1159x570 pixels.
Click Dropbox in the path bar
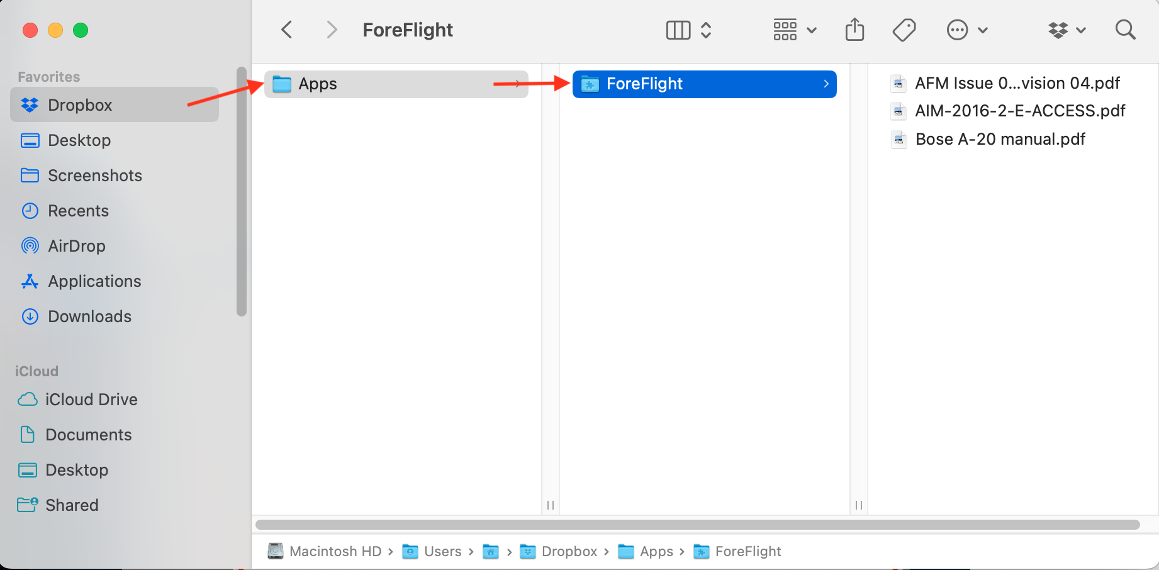tap(558, 551)
